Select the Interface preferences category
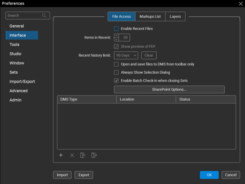245x184 pixels. click(22, 35)
